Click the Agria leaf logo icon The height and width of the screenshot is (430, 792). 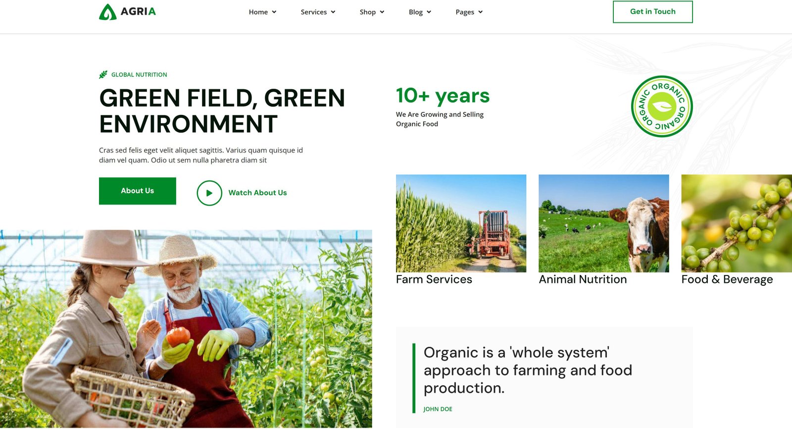pos(107,12)
